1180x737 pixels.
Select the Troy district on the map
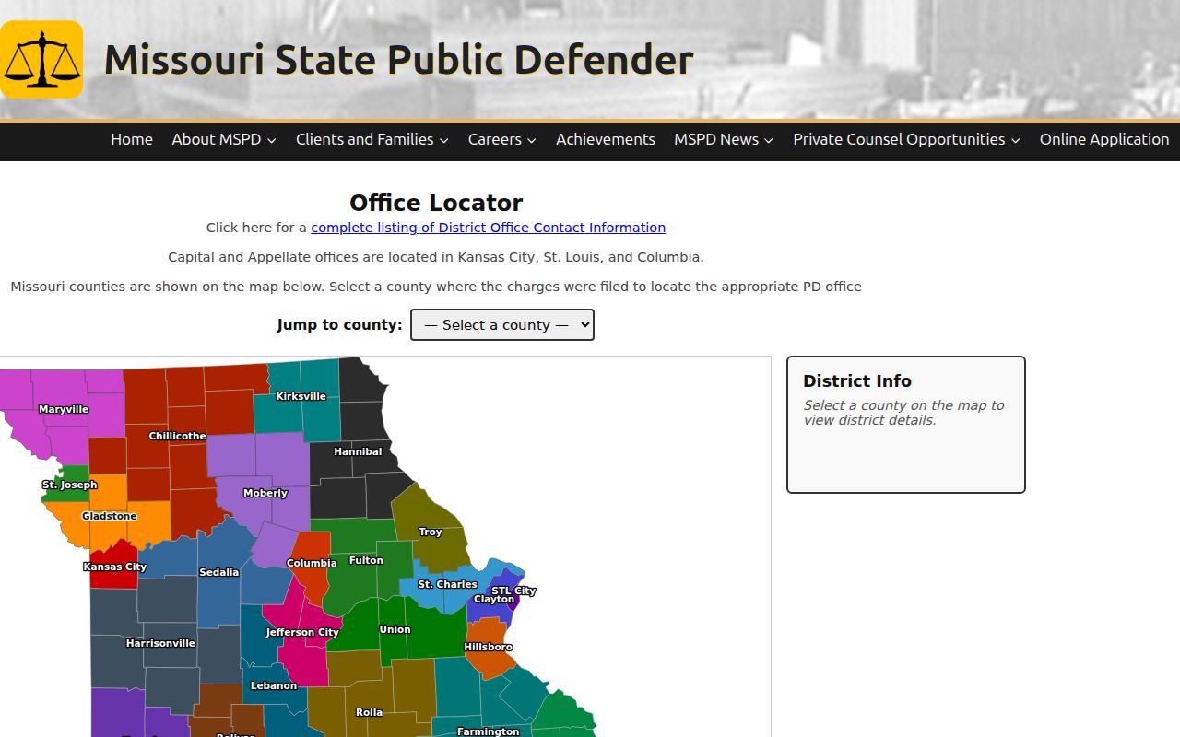click(431, 532)
